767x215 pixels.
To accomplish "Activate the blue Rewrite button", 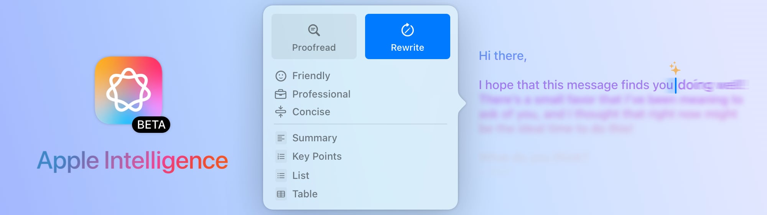I will tap(407, 36).
